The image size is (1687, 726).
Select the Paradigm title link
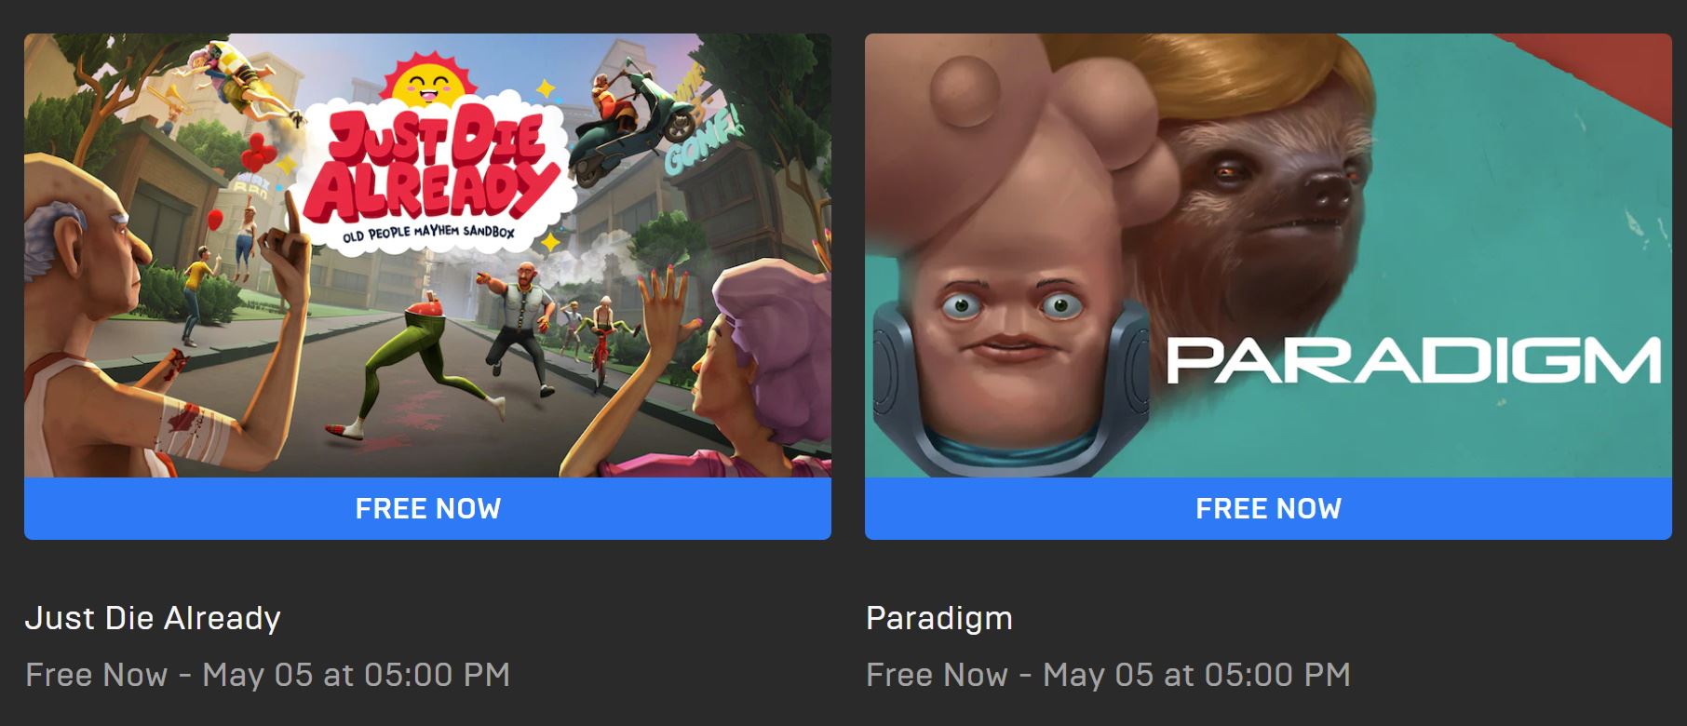point(939,618)
